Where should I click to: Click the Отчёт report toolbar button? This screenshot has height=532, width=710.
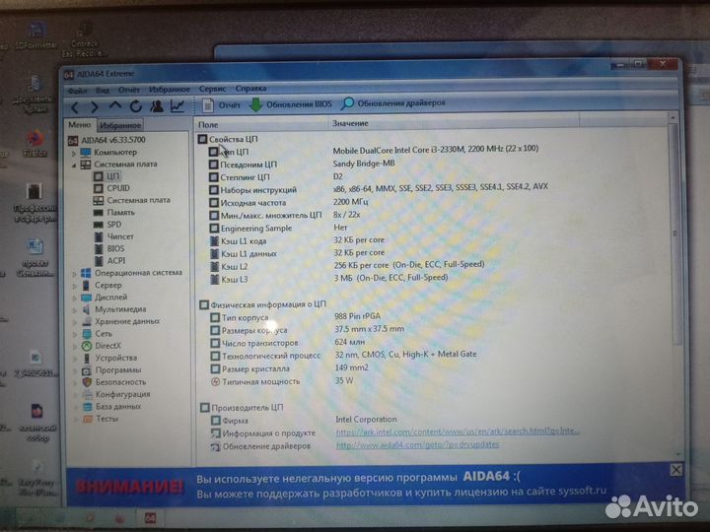point(221,105)
